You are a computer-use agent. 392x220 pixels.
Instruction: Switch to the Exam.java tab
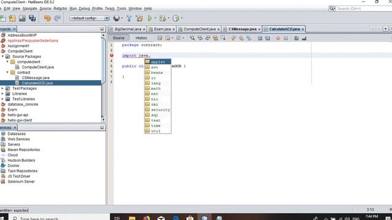[162, 29]
